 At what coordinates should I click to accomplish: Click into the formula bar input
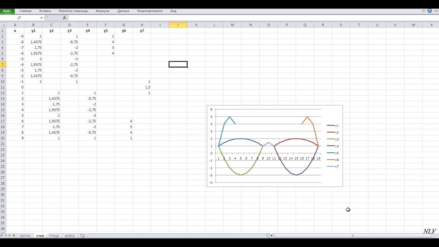click(x=253, y=18)
